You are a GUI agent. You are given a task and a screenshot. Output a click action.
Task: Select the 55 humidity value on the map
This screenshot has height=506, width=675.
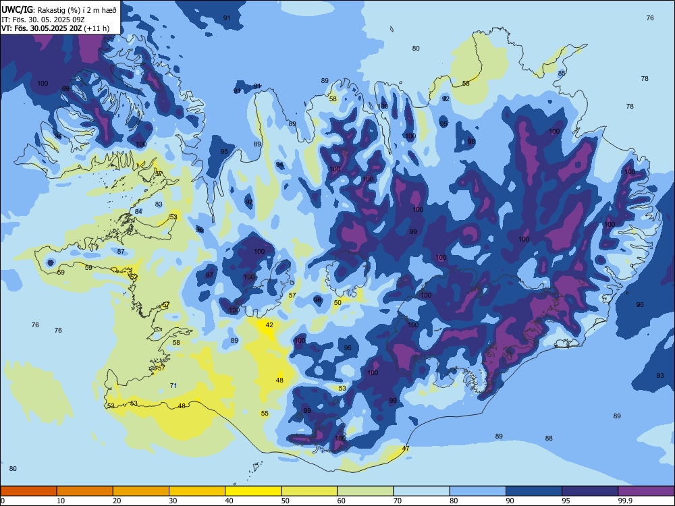(265, 413)
